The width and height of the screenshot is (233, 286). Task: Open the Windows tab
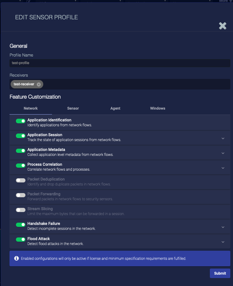tap(157, 108)
